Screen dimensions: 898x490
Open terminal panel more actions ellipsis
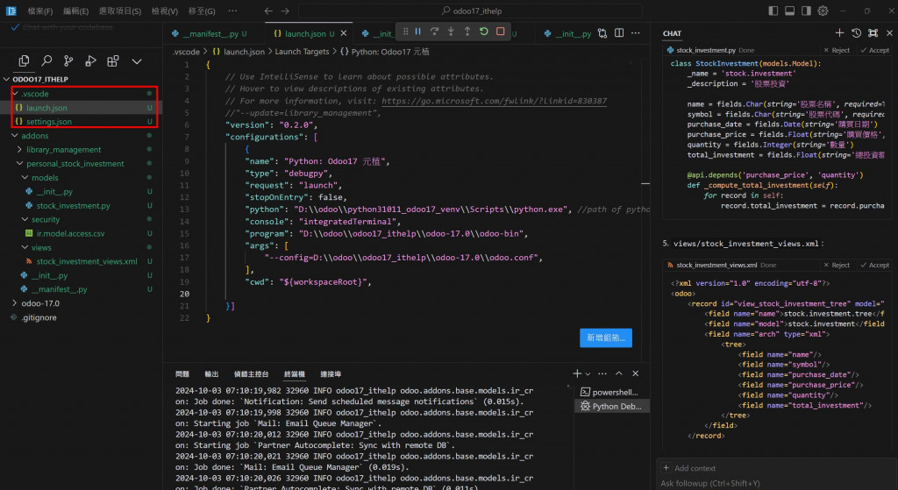602,373
